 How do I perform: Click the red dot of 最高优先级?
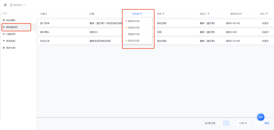pyautogui.click(x=126, y=21)
